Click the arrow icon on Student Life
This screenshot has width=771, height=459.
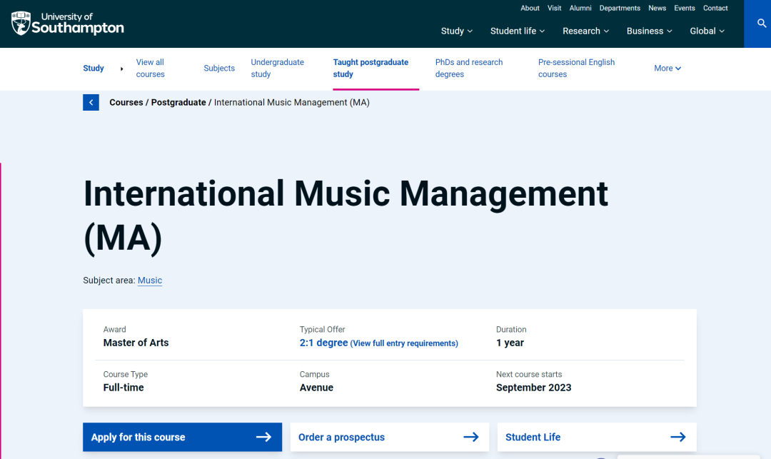coord(678,437)
